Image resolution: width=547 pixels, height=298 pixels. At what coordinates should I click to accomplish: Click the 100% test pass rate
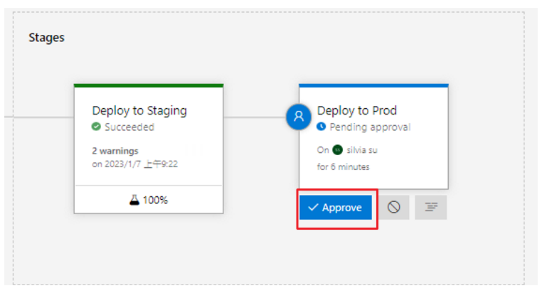point(155,200)
